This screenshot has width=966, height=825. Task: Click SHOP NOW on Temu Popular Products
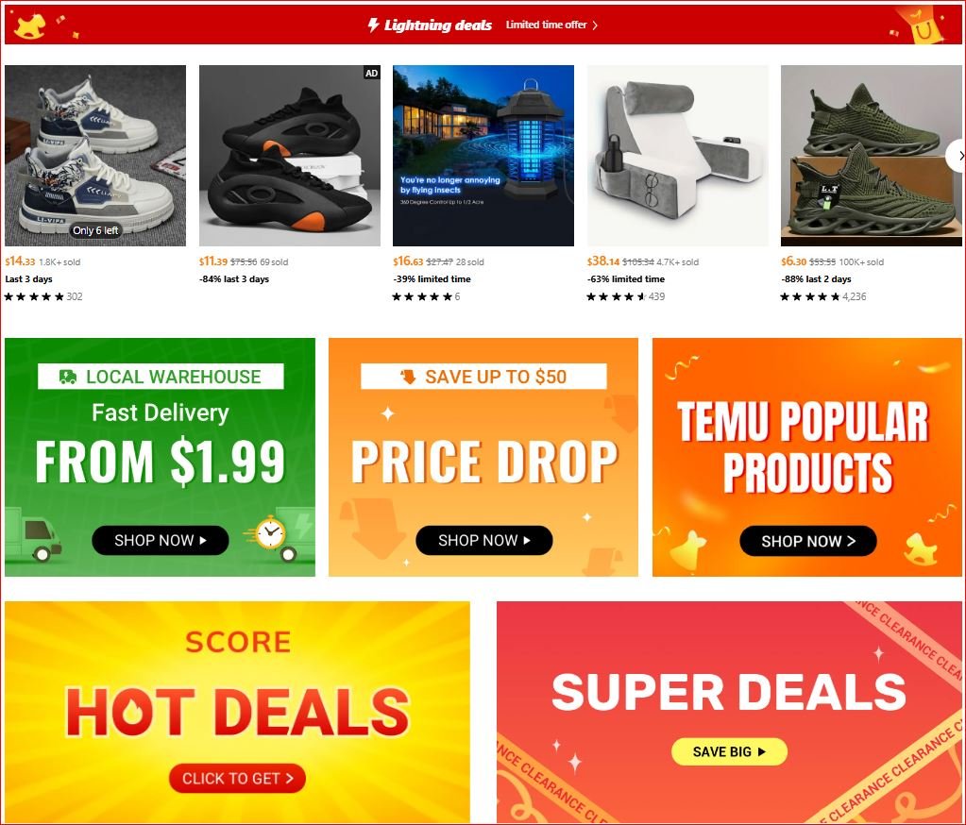coord(808,541)
